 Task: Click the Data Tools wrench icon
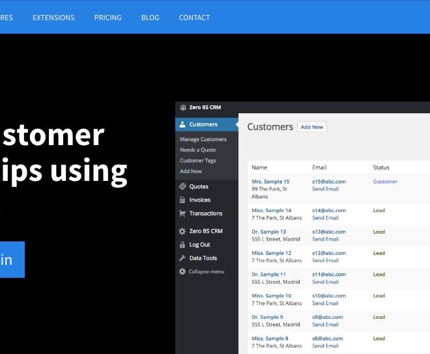[182, 258]
